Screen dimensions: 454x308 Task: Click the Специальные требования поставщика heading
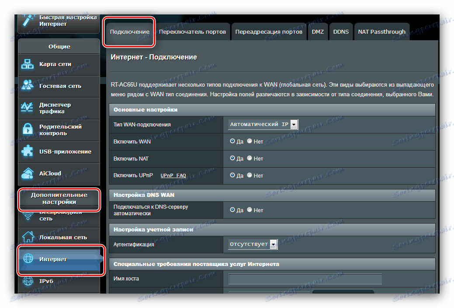pos(196,264)
